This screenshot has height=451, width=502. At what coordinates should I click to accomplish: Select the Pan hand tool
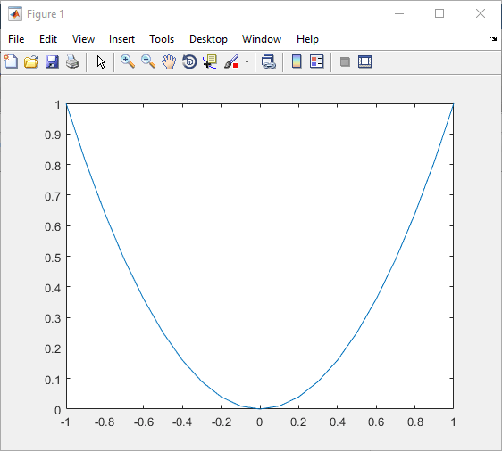(x=169, y=61)
